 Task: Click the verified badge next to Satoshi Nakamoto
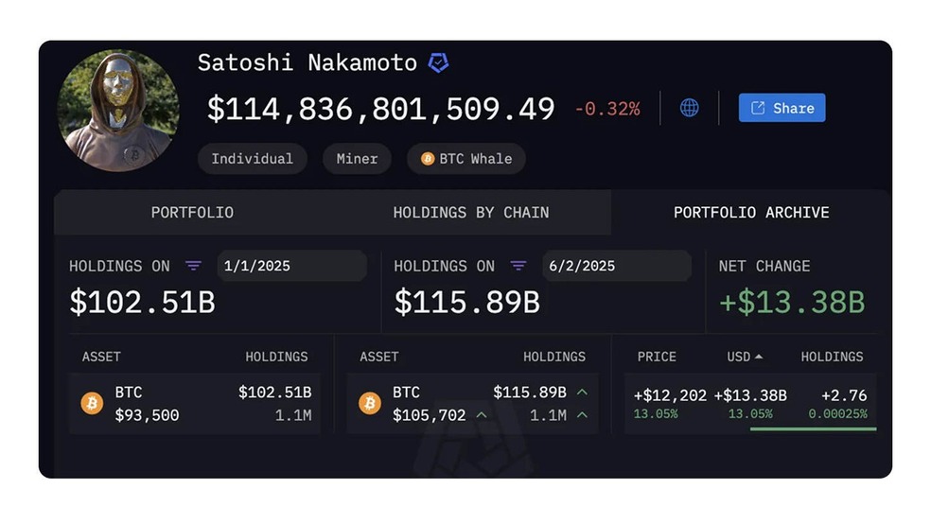pos(438,62)
